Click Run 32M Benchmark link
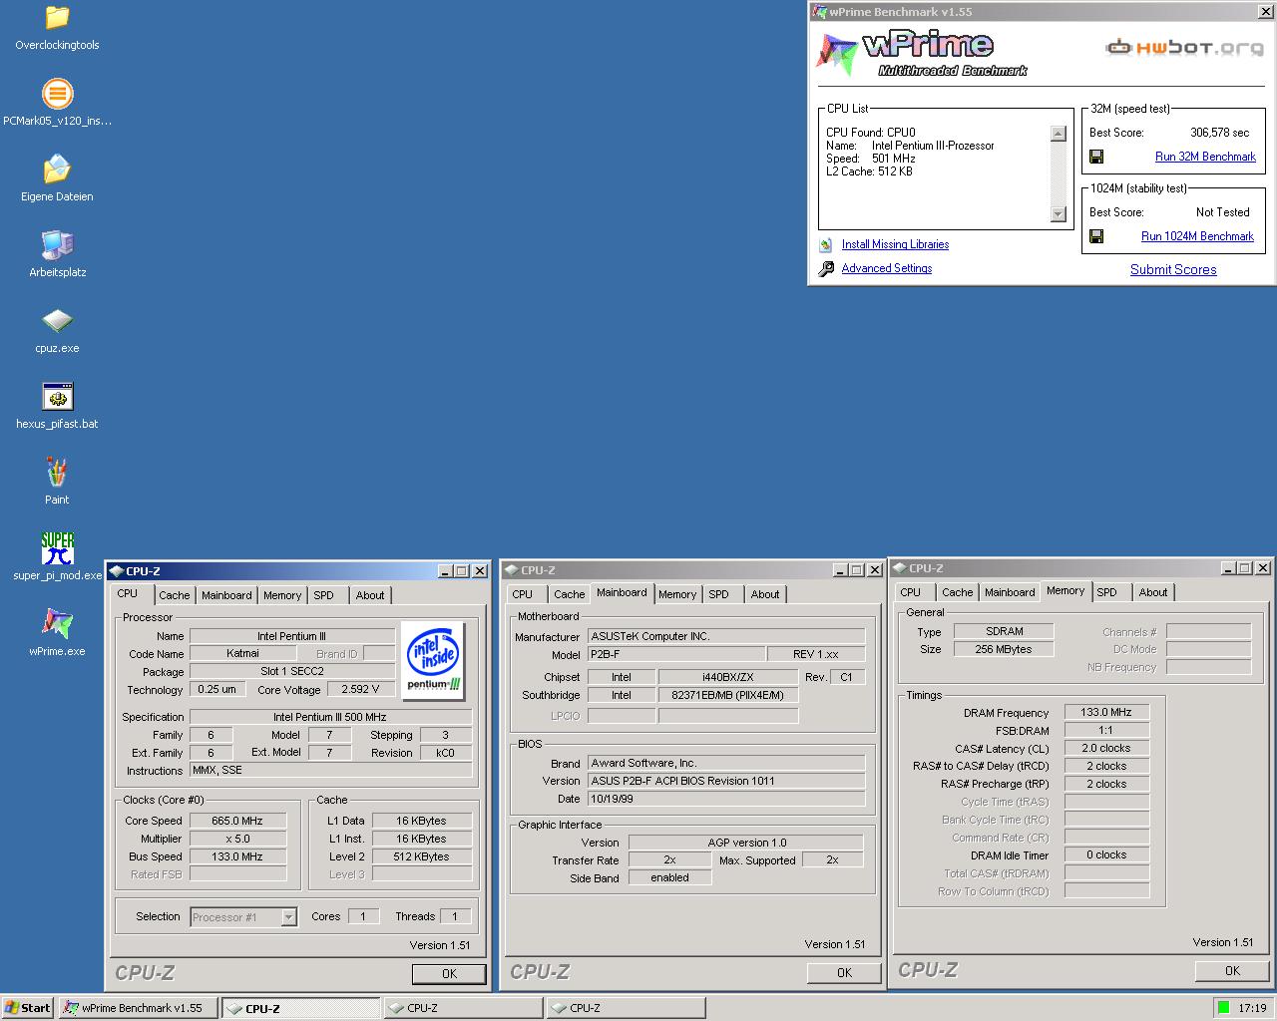Image resolution: width=1277 pixels, height=1021 pixels. [1205, 157]
